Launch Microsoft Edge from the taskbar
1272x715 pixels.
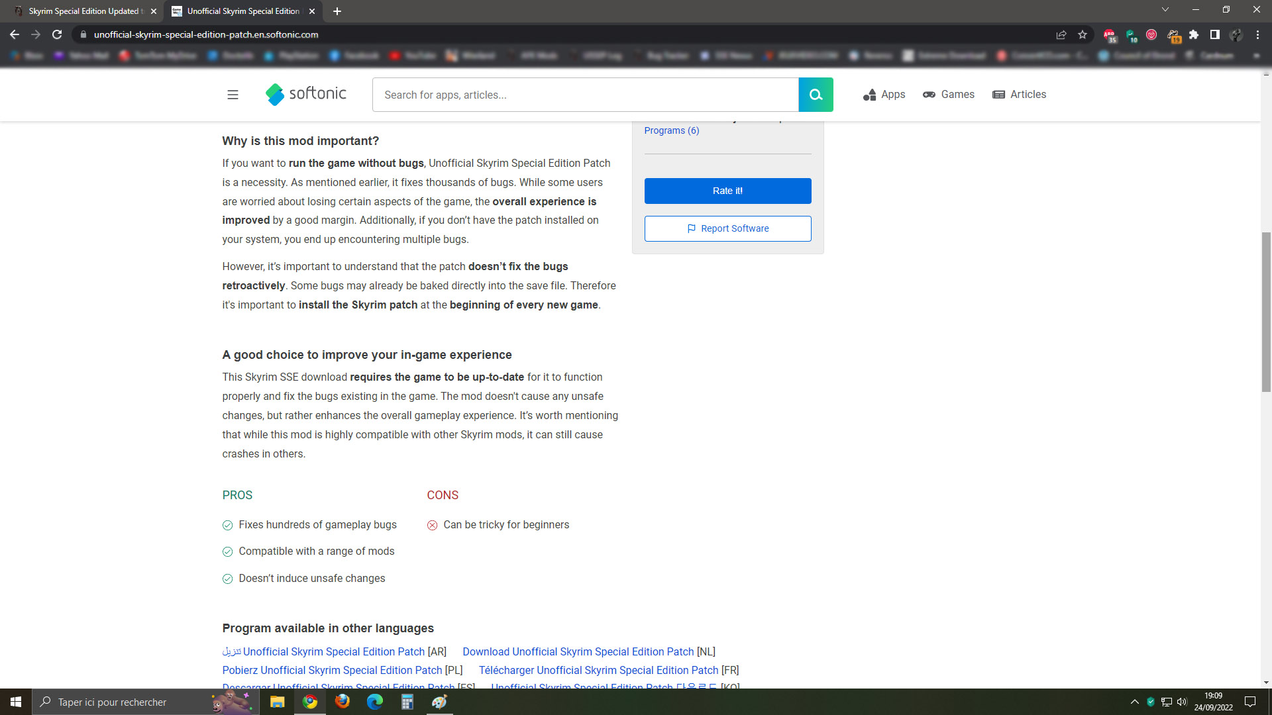tap(375, 702)
